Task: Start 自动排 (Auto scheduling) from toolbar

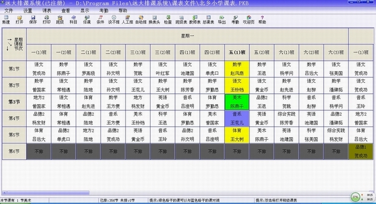Action: (141, 20)
